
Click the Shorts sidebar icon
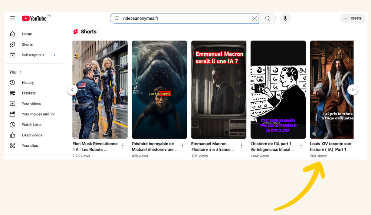(x=13, y=44)
